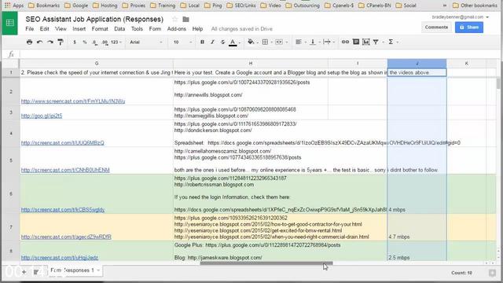Show more bookmarks with chevron
Screen dimensions: 503x283
pyautogui.click(x=445, y=6)
